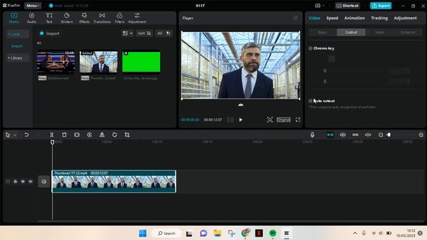427x240 pixels.
Task: Click the focus/scope icon below the player
Action: point(270,120)
